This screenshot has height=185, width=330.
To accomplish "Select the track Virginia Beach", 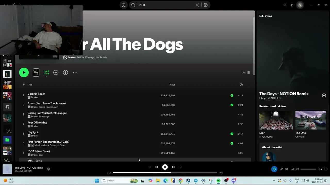I will pyautogui.click(x=36, y=94).
